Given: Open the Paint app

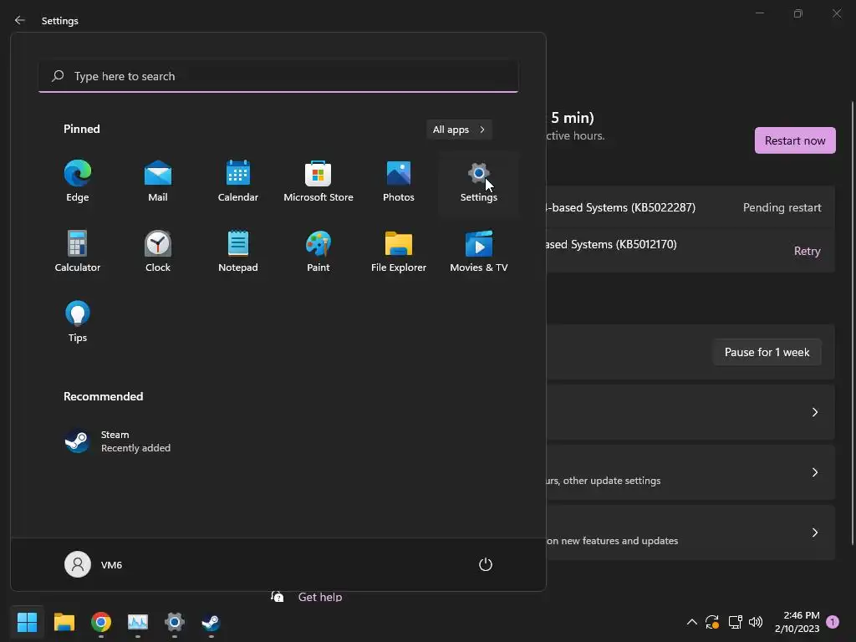Looking at the screenshot, I should 318,252.
